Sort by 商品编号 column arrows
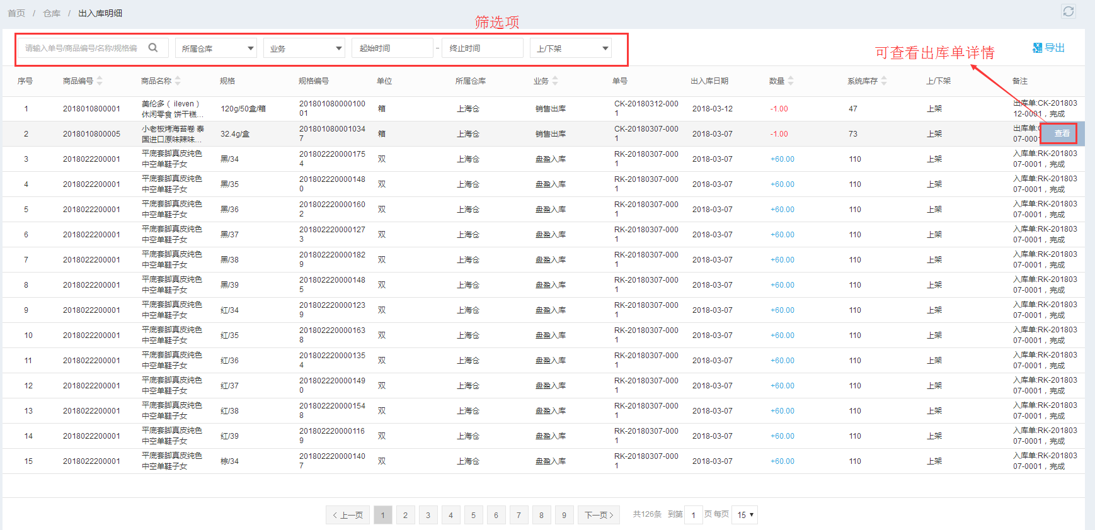Viewport: 1095px width, 530px height. click(x=100, y=81)
